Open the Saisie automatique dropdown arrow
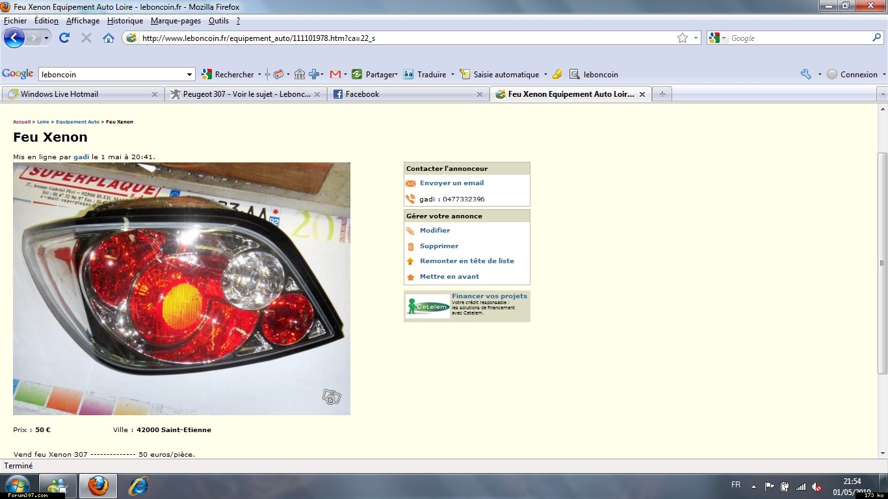The image size is (888, 499). 545,75
